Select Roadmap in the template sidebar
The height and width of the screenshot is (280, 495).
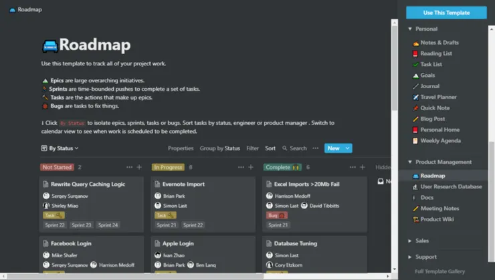[443, 176]
